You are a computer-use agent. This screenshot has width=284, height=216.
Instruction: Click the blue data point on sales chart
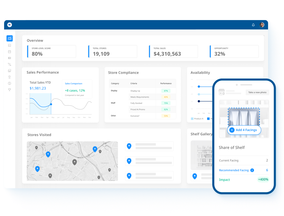(51, 104)
